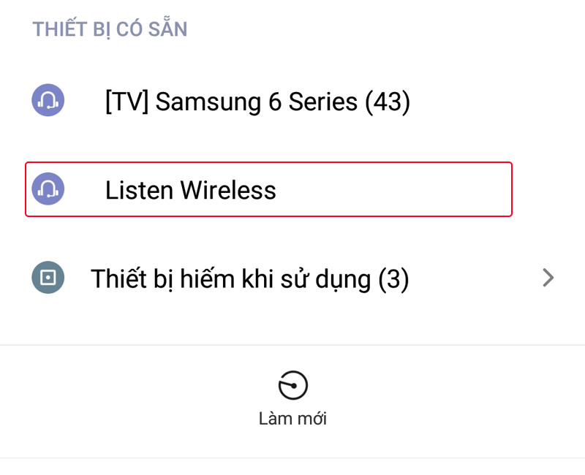Hit the reload icon above Làm mới

tap(292, 385)
